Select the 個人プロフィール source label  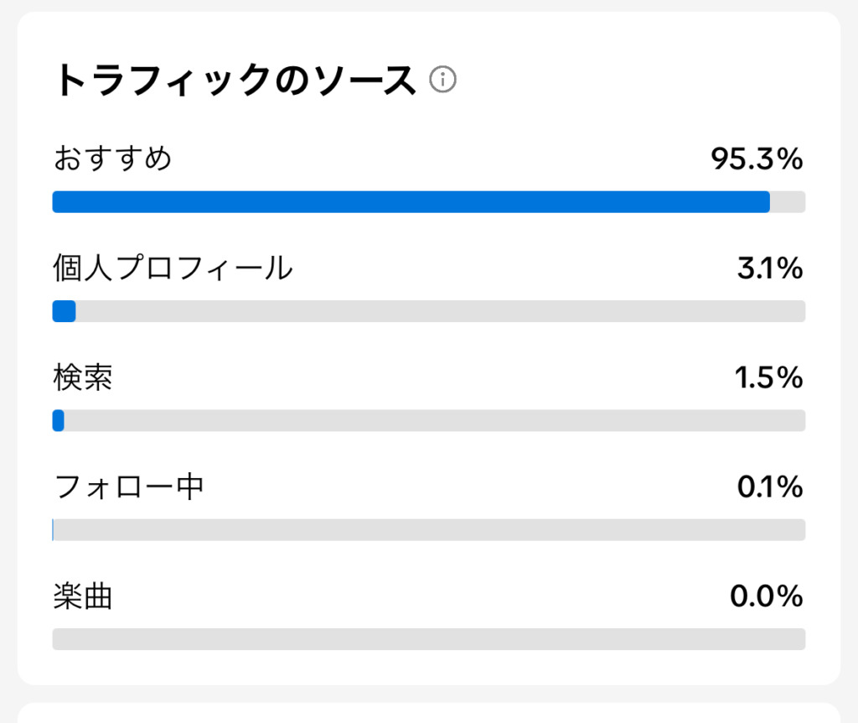[173, 268]
